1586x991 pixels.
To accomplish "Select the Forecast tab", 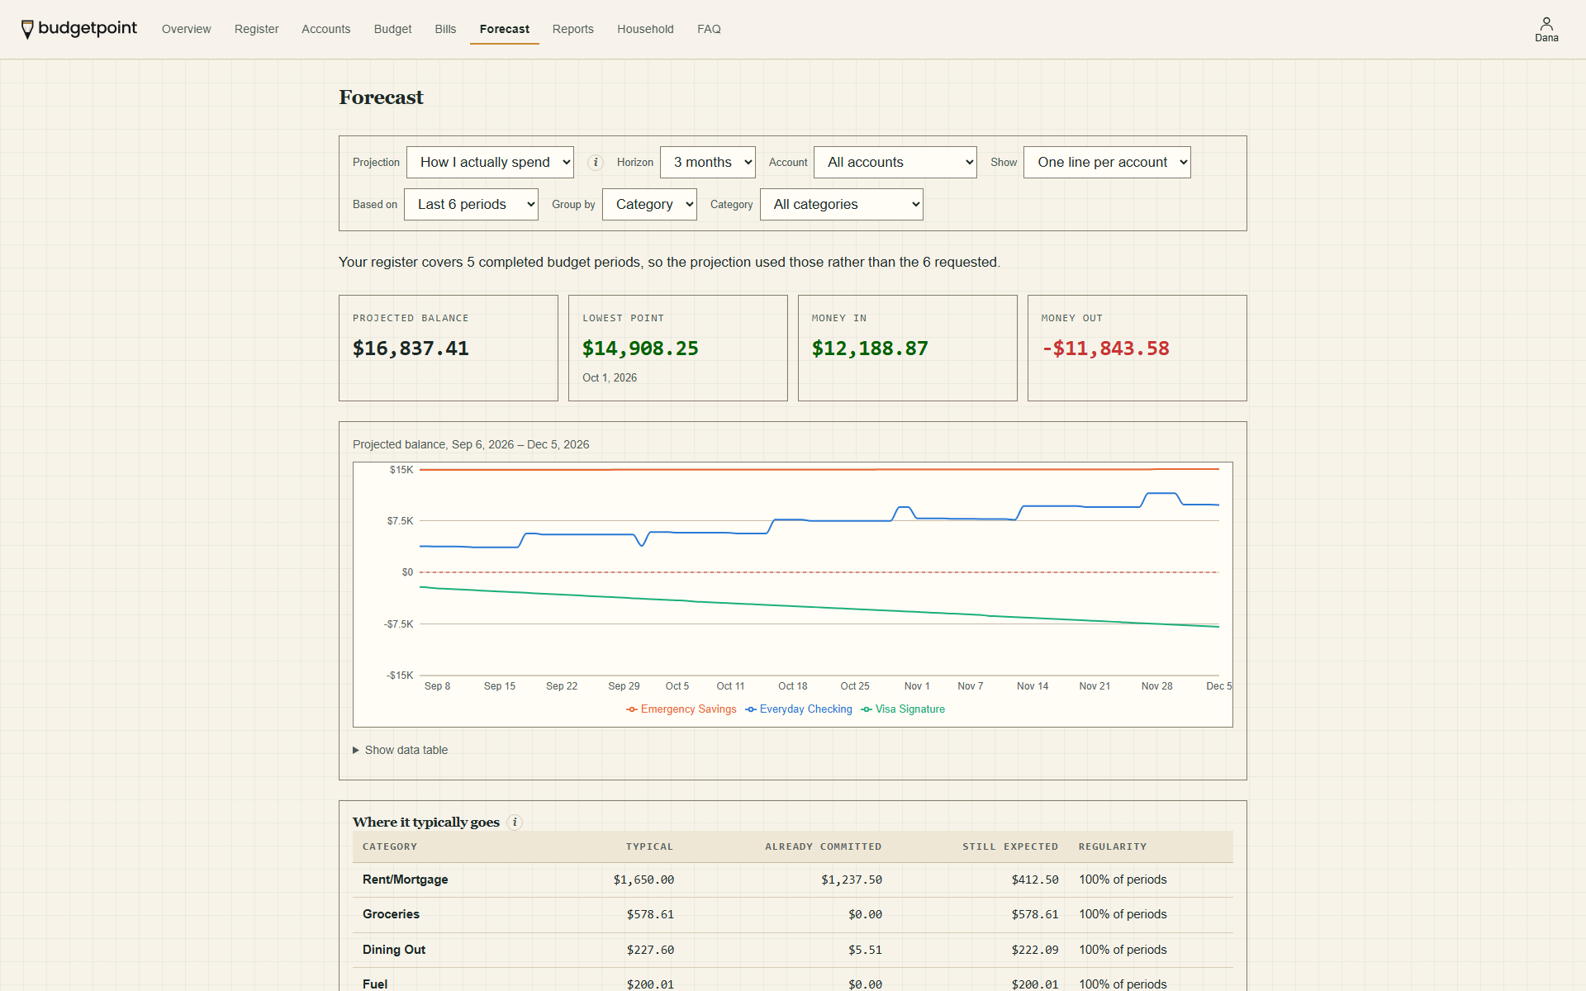I will click(x=505, y=29).
